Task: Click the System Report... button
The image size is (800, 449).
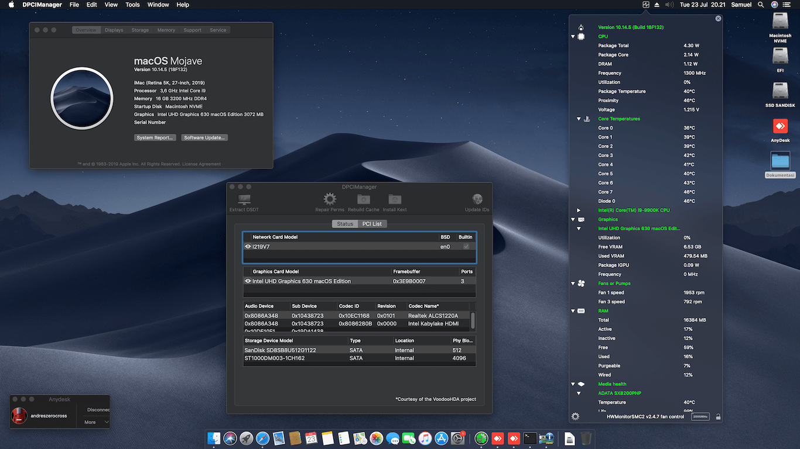Action: (x=155, y=137)
